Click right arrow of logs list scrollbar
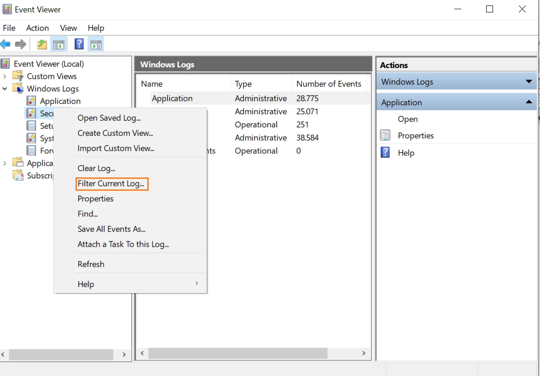This screenshot has width=540, height=376. (x=363, y=353)
